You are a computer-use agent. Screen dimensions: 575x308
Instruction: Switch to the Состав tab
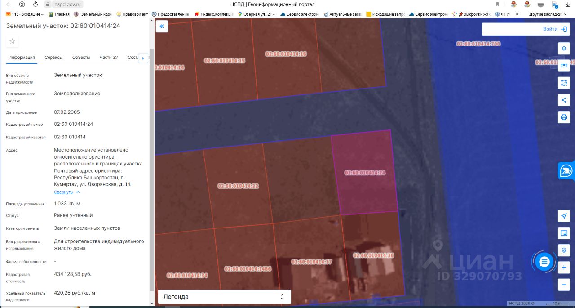(133, 58)
